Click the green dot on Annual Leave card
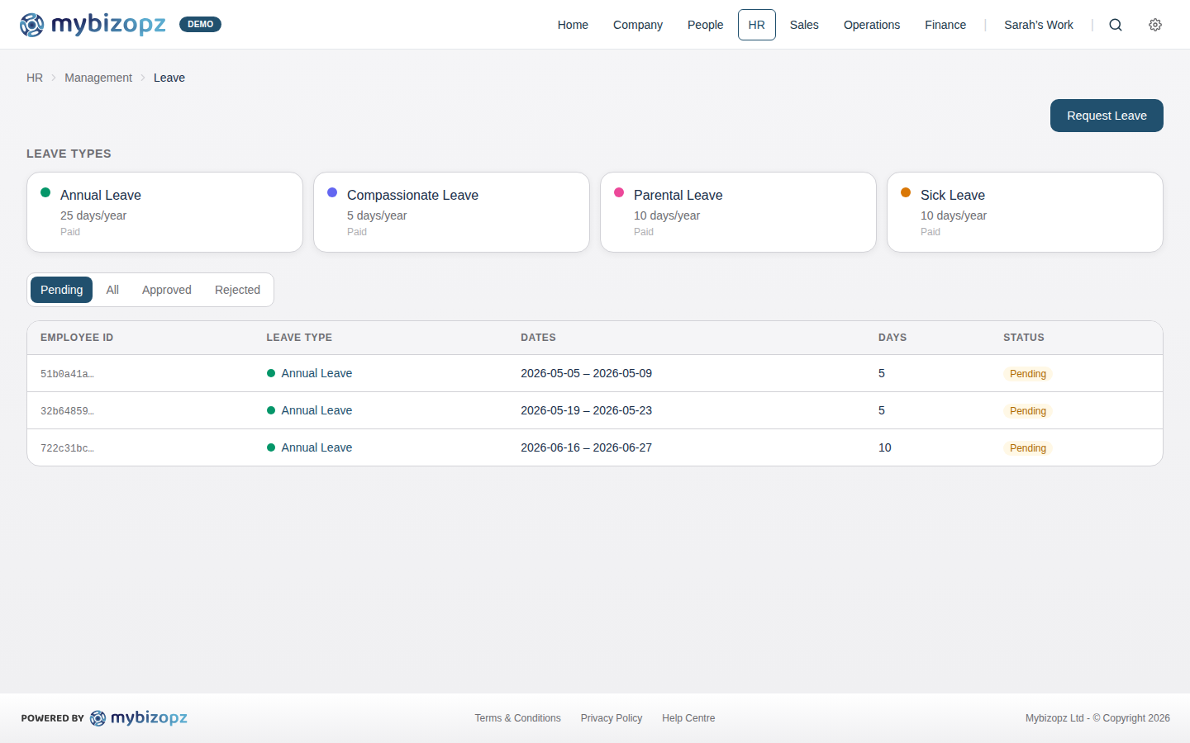The image size is (1190, 743). tap(45, 191)
